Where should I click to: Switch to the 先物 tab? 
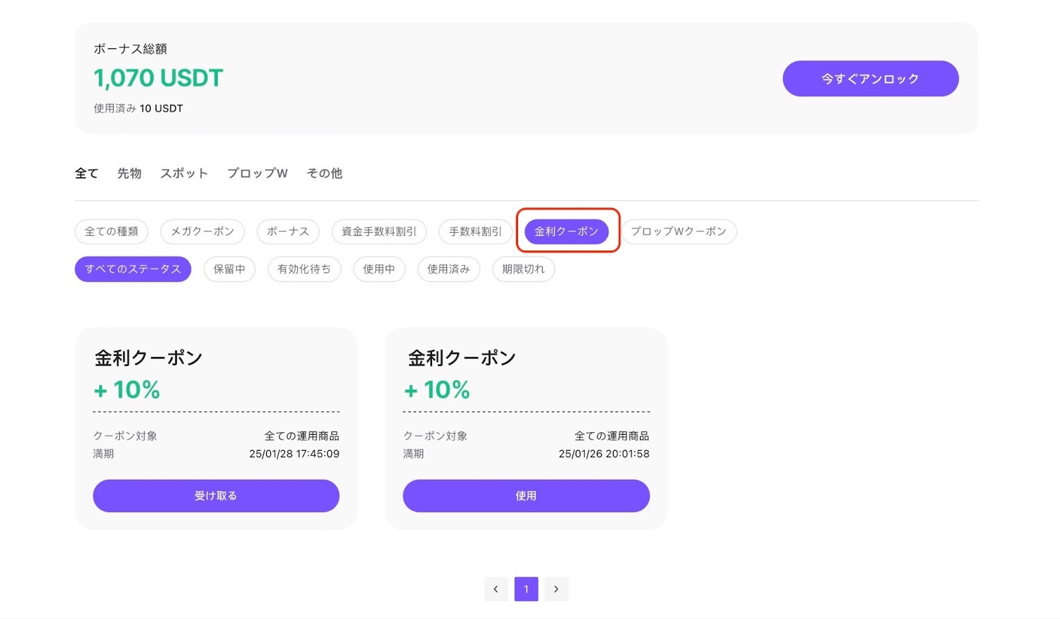click(x=129, y=174)
